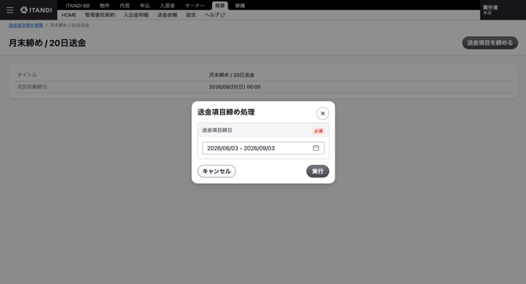
Task: Open the ヘルプ external link
Action: pyautogui.click(x=214, y=15)
